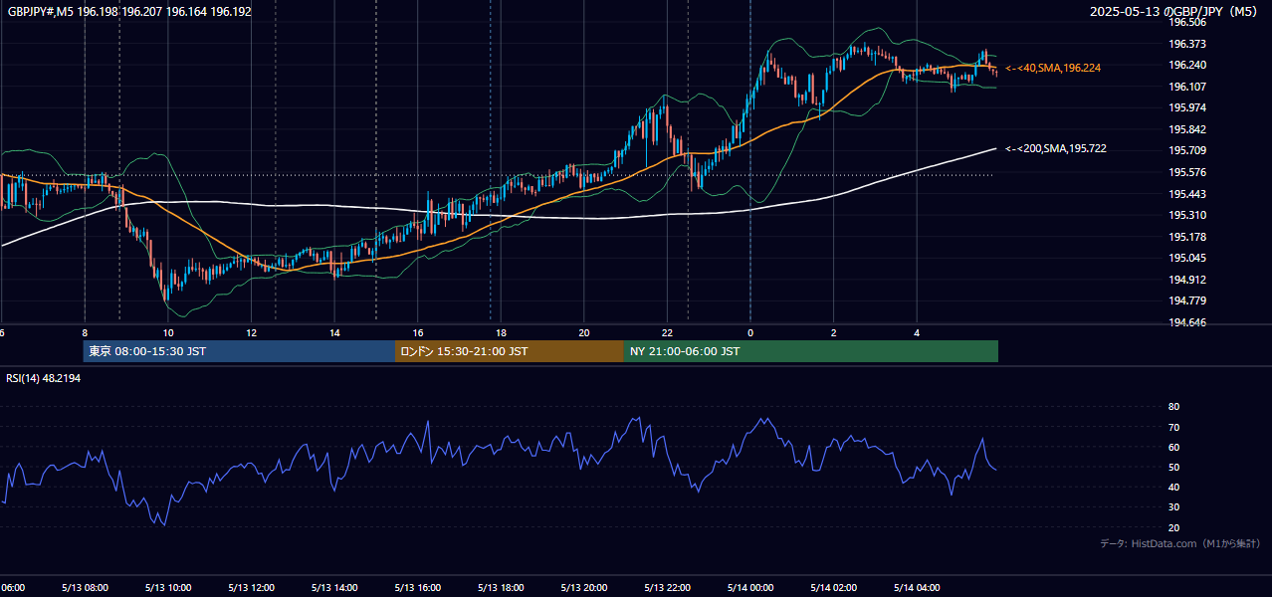Click RSI scale value 40
Screen dimensions: 1272x597
click(x=1173, y=487)
